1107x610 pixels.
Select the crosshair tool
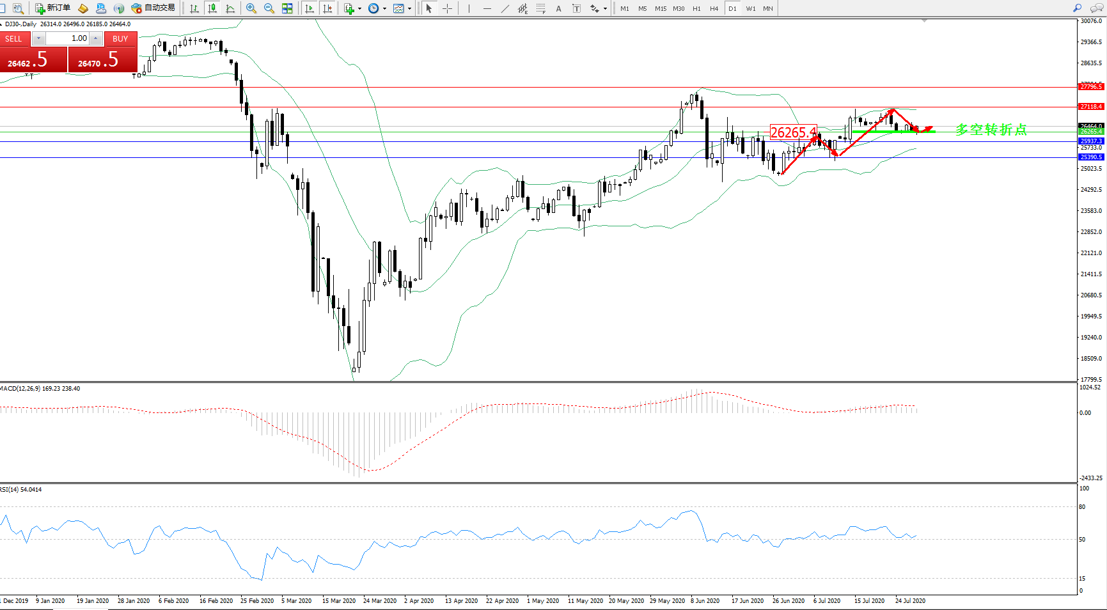(x=447, y=8)
